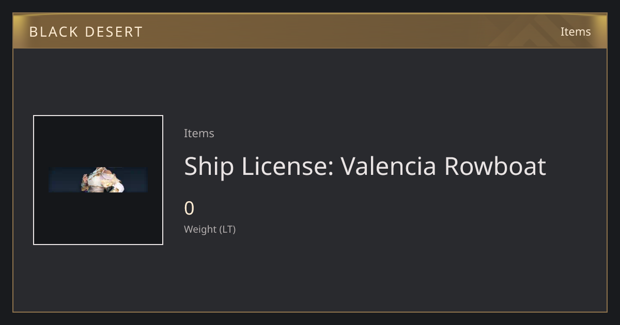Click the BLACK DESERT site title

coord(86,32)
